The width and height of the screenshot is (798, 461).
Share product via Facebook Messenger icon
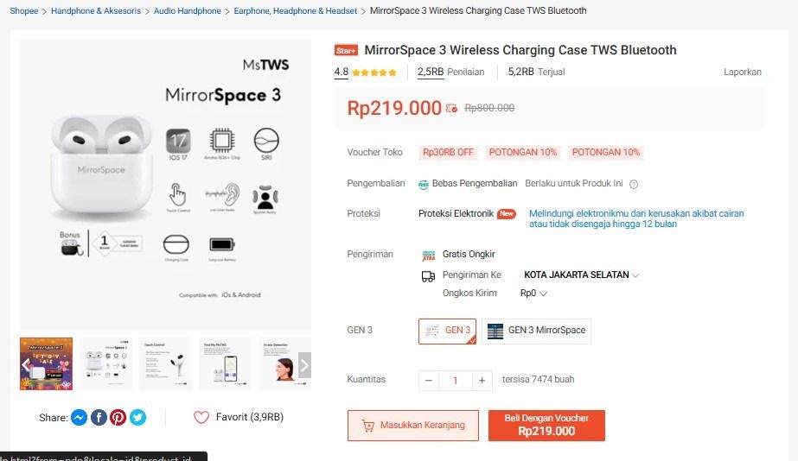pos(79,418)
